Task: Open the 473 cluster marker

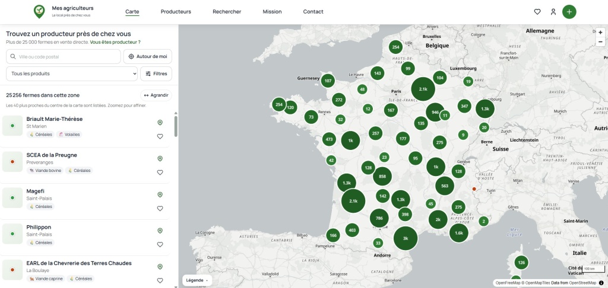Action: 329,139
